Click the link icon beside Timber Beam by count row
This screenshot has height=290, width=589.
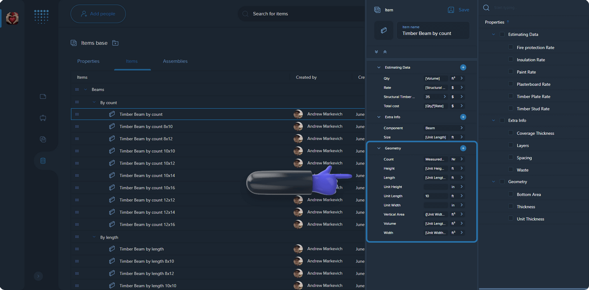click(112, 114)
